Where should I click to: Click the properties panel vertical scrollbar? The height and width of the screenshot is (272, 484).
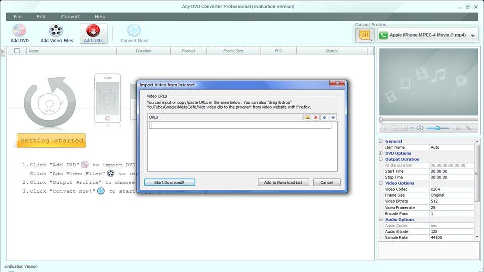coord(477,173)
